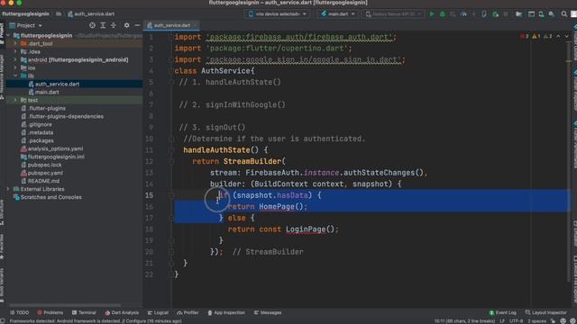Screen dimensions: 577x324
Task: Open the Favorites side tab
Action: [x=2, y=246]
